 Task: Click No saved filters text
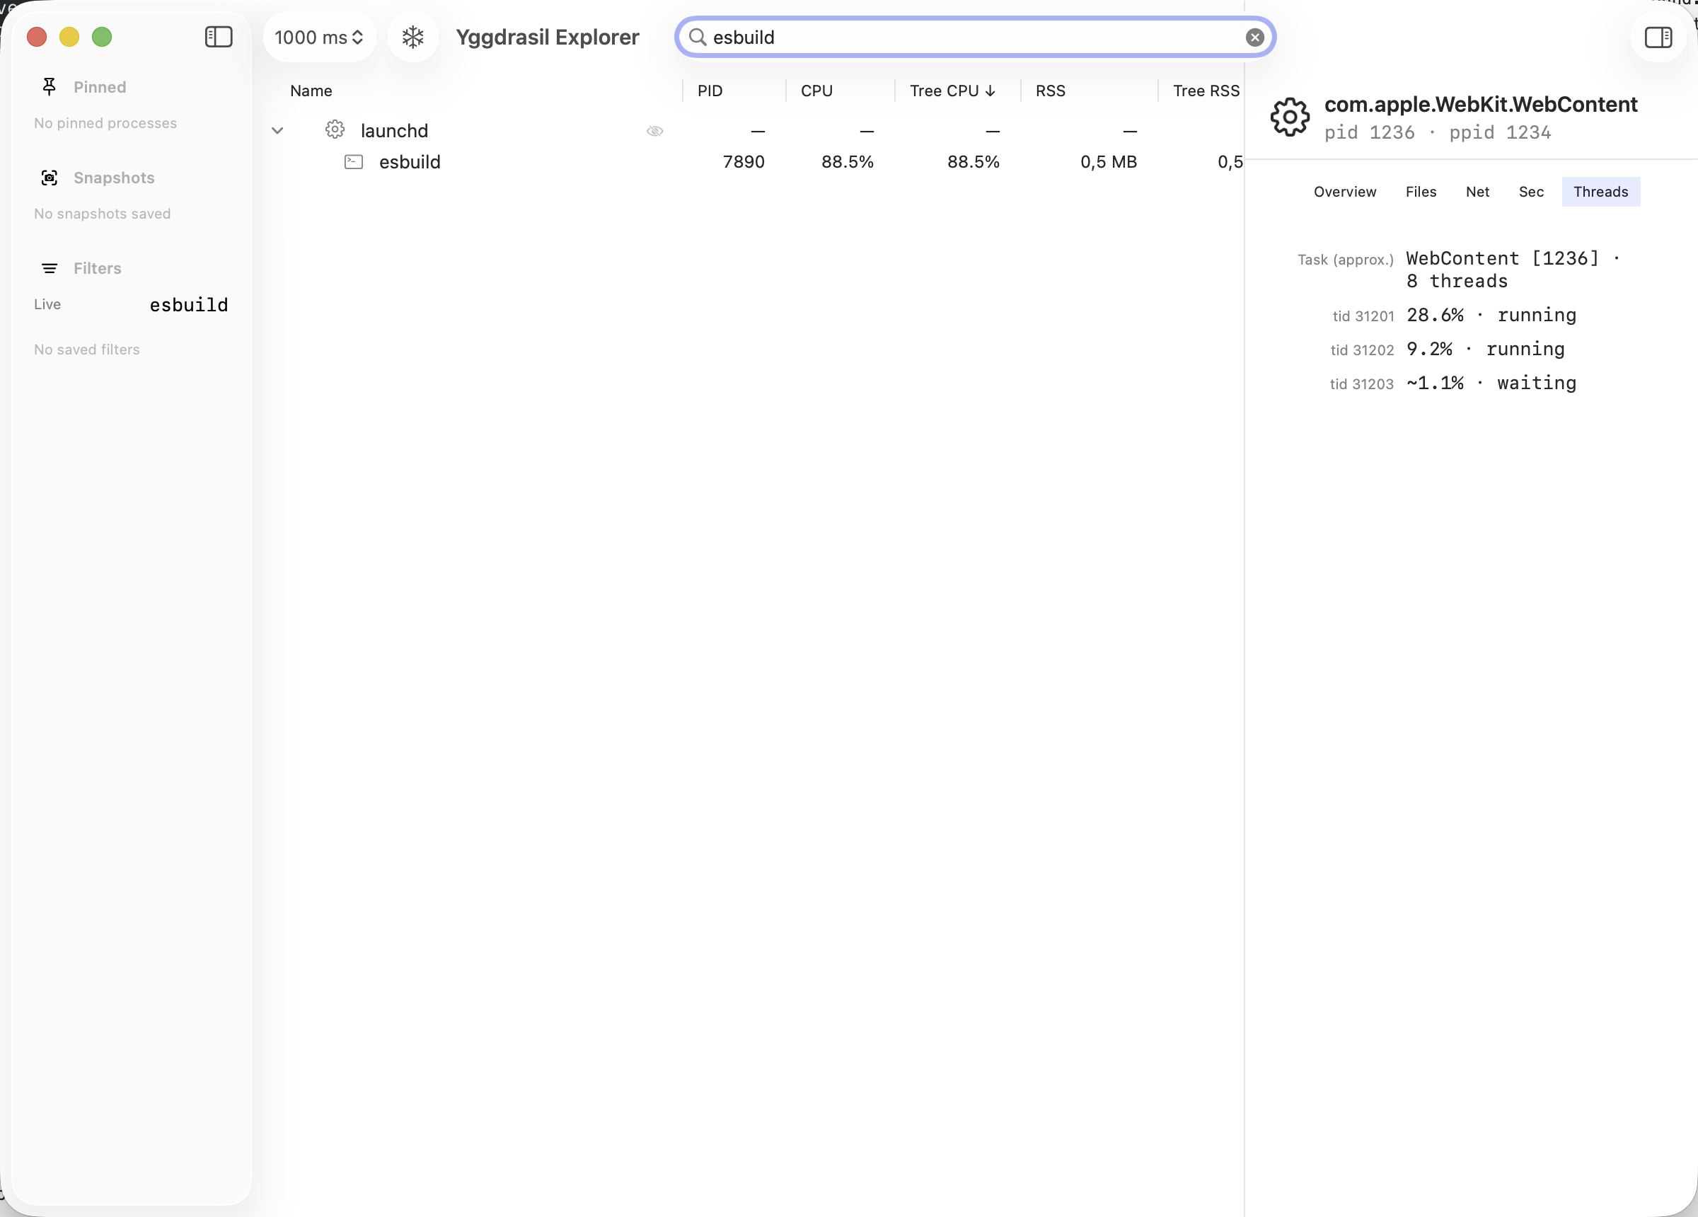click(x=87, y=350)
